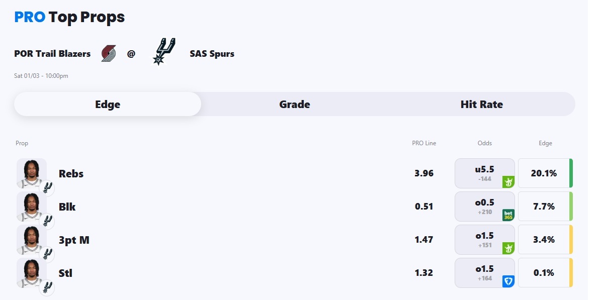601x300 pixels.
Task: Click the player photo in 3pt M row
Action: click(x=31, y=239)
